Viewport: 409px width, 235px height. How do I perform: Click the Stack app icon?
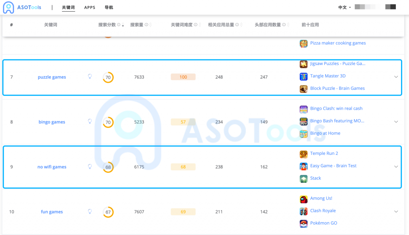pos(304,179)
